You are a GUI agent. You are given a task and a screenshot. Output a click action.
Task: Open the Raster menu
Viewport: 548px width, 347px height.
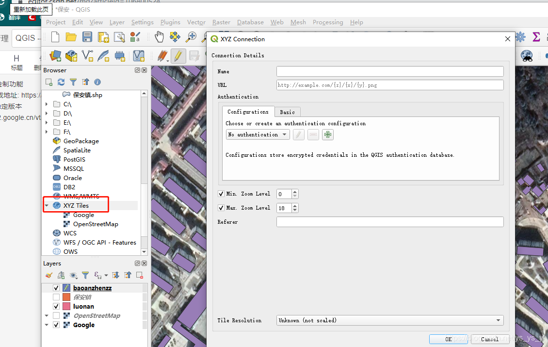pyautogui.click(x=221, y=22)
